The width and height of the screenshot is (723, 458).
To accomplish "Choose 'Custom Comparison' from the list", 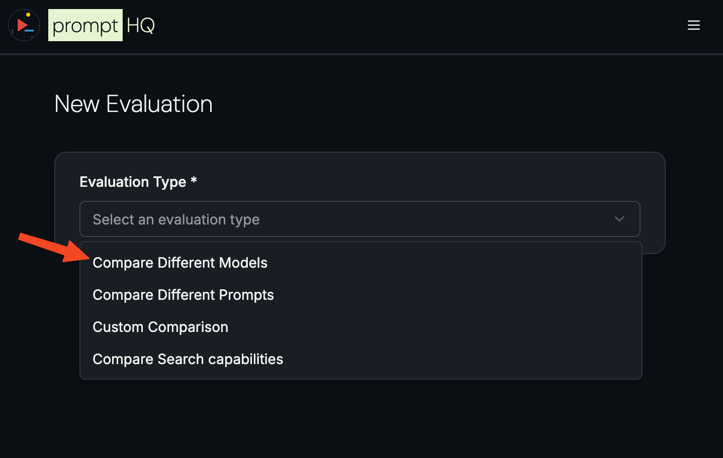I will 160,326.
